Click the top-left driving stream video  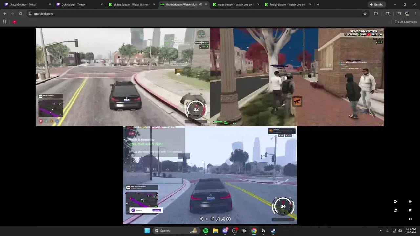(123, 77)
